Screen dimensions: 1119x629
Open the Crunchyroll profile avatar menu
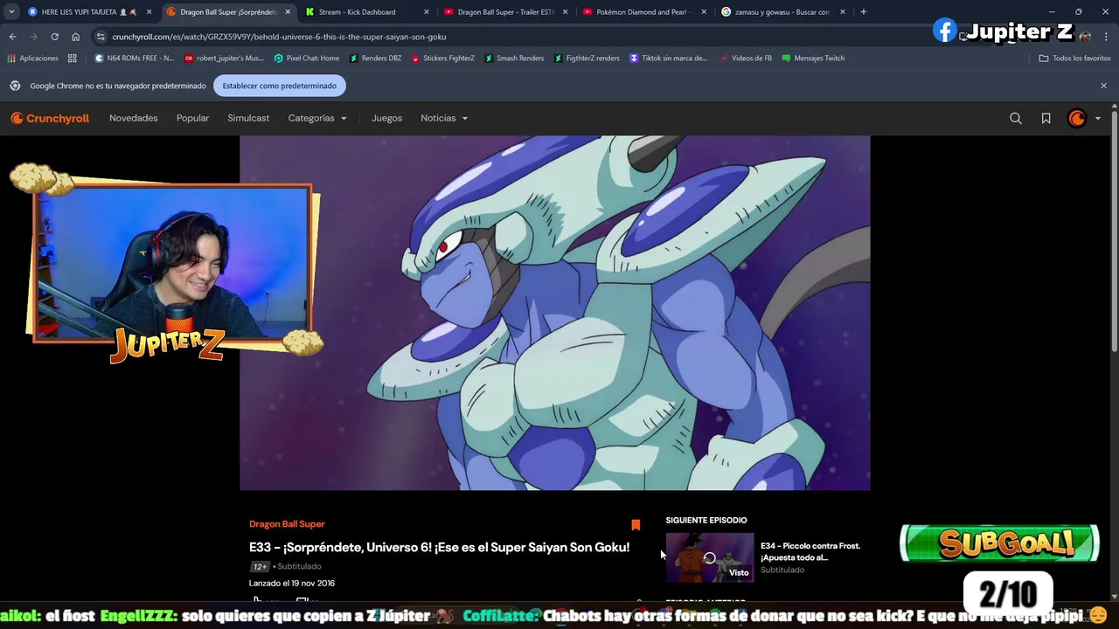(1077, 118)
